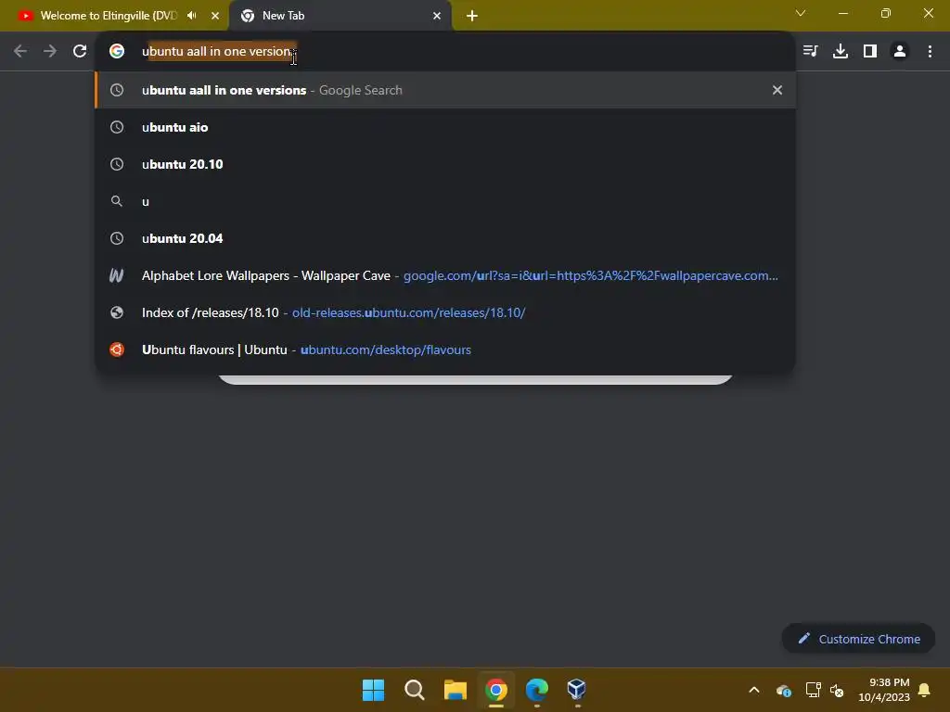Open a new tab with plus button

tap(472, 16)
